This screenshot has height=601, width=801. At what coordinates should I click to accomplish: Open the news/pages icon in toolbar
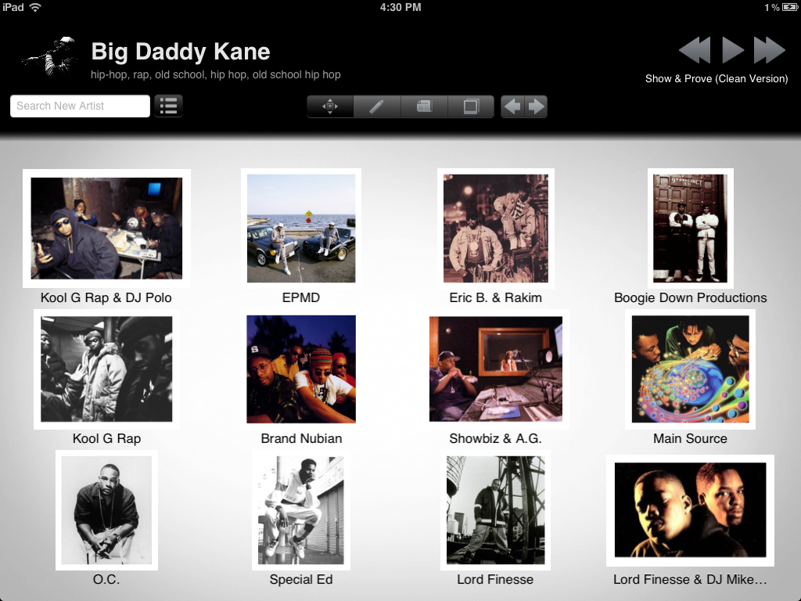tap(424, 106)
